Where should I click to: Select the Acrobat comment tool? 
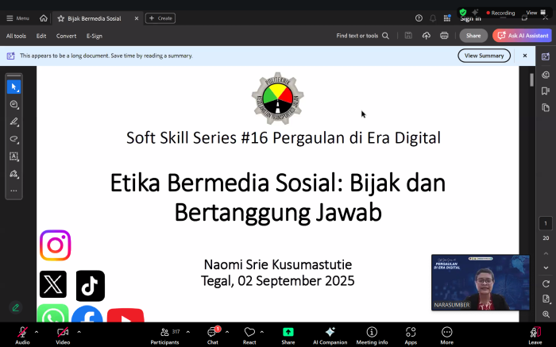click(x=14, y=104)
